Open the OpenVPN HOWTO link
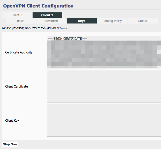161x149 pixels. tap(62, 28)
